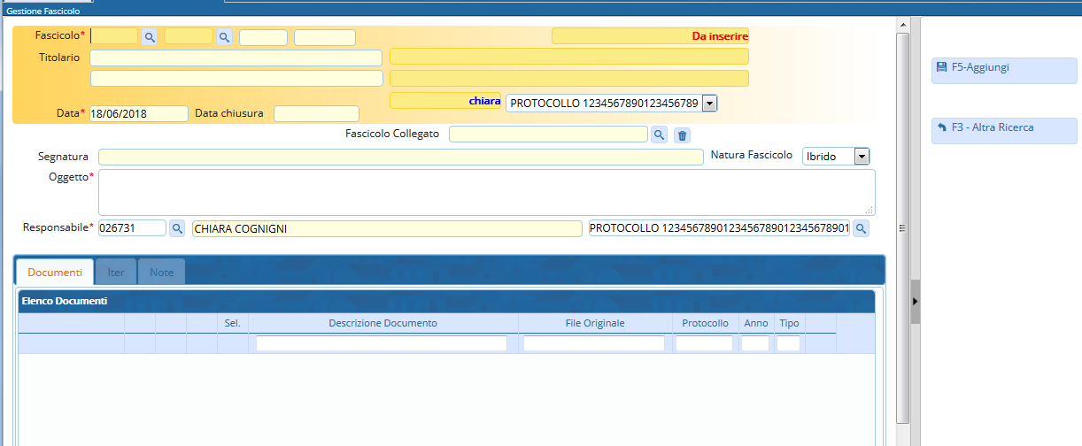Click the first Fascicolo search magnifier icon

(150, 37)
